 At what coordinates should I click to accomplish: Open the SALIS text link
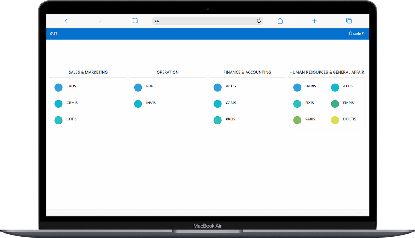click(71, 86)
